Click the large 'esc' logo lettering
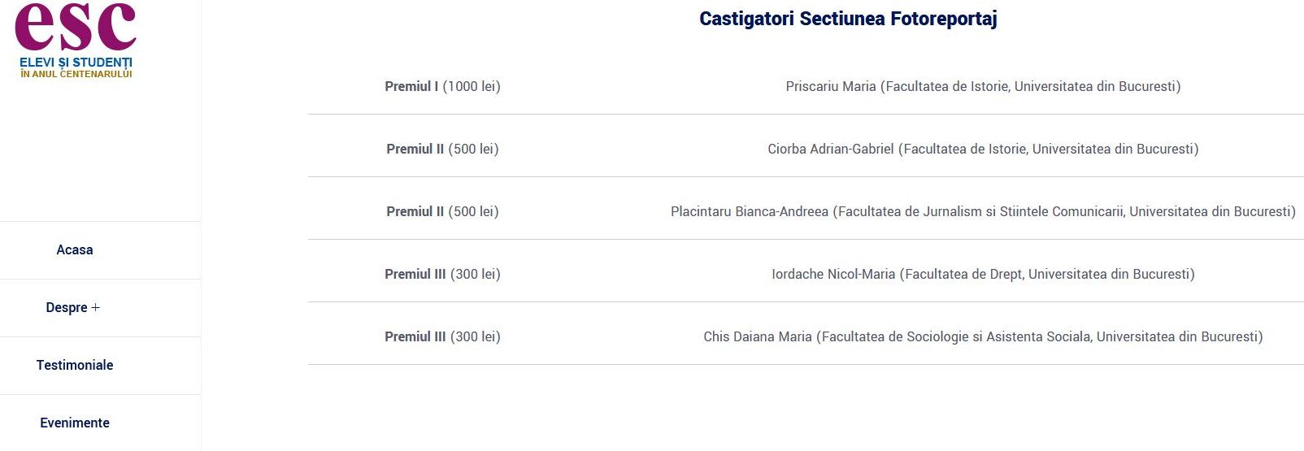The height and width of the screenshot is (451, 1304). coord(76,26)
